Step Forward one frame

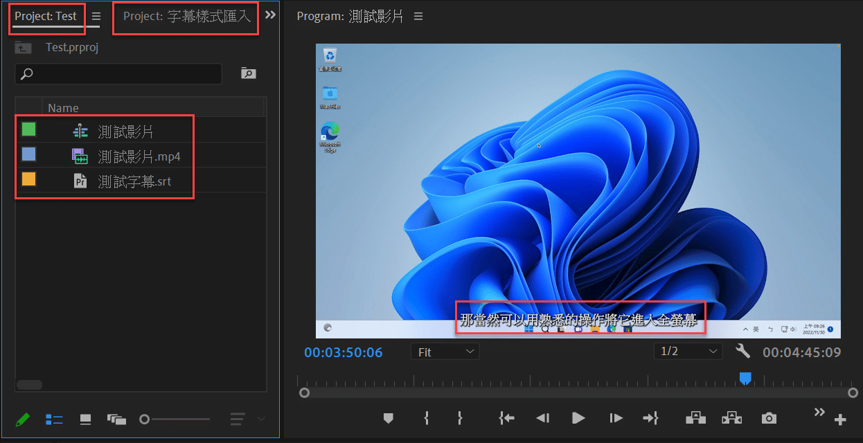[x=615, y=418]
